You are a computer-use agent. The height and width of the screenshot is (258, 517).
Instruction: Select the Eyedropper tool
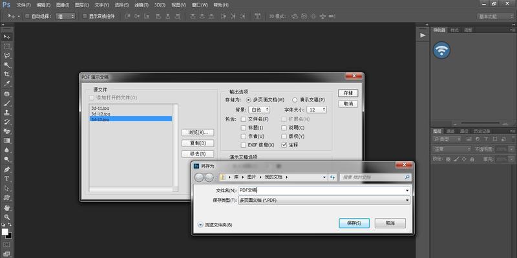click(x=6, y=84)
